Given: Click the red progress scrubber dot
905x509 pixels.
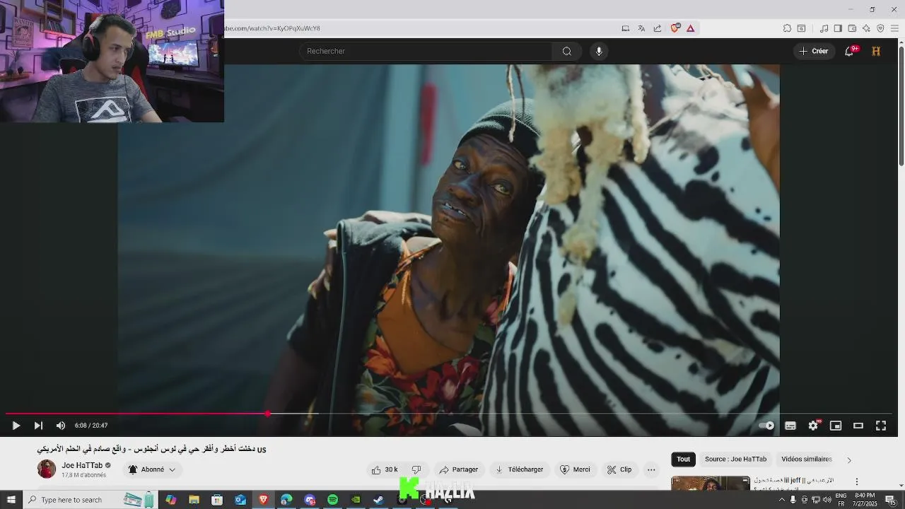Looking at the screenshot, I should 268,414.
